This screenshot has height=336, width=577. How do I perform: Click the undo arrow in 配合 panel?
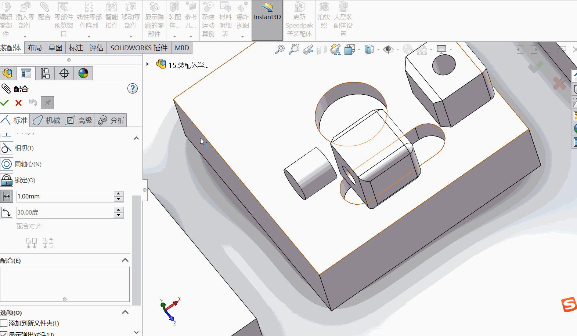[x=33, y=103]
